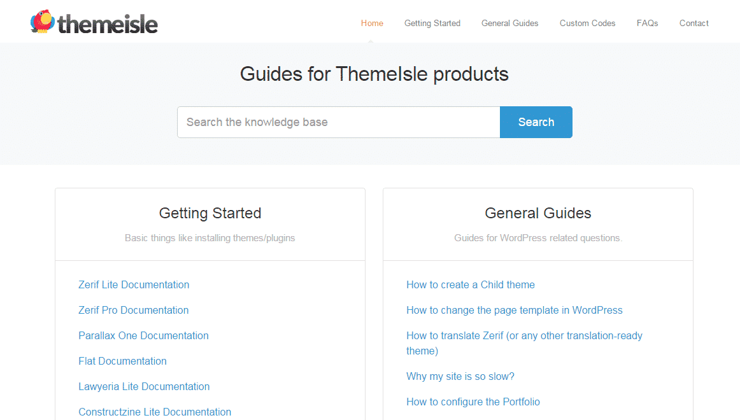Click the blue Search button
This screenshot has width=740, height=420.
coord(536,122)
